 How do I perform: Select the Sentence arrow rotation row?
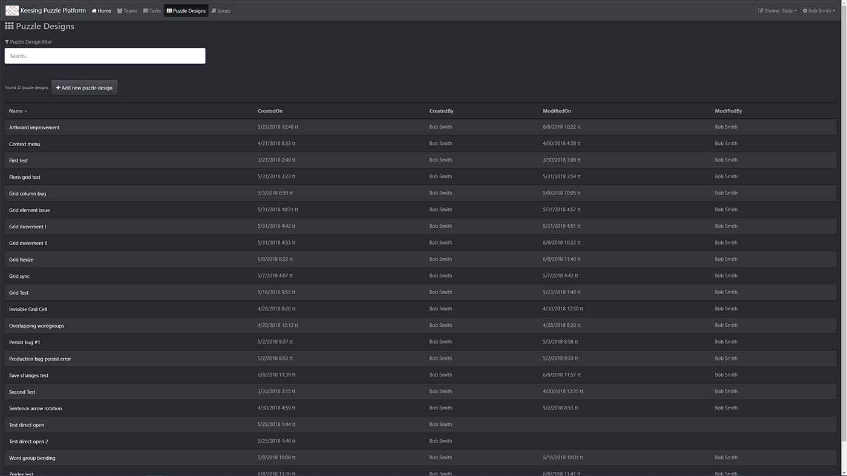tap(35, 408)
